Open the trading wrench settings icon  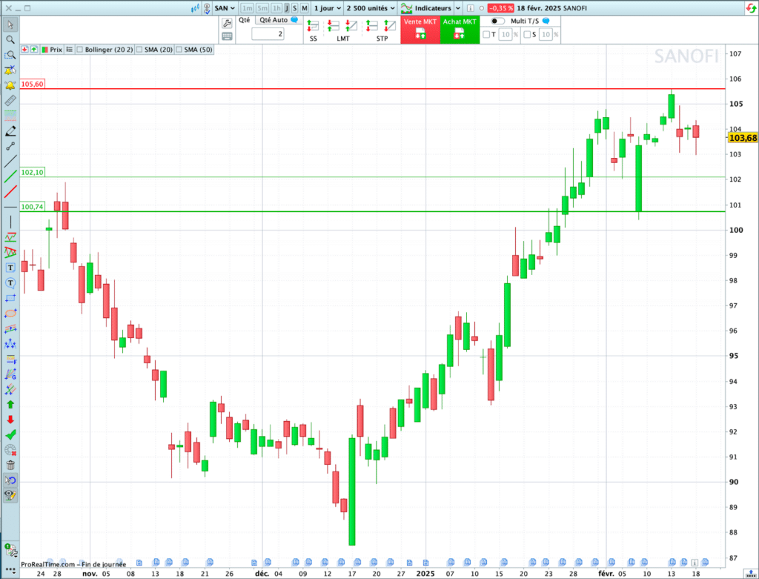[227, 23]
